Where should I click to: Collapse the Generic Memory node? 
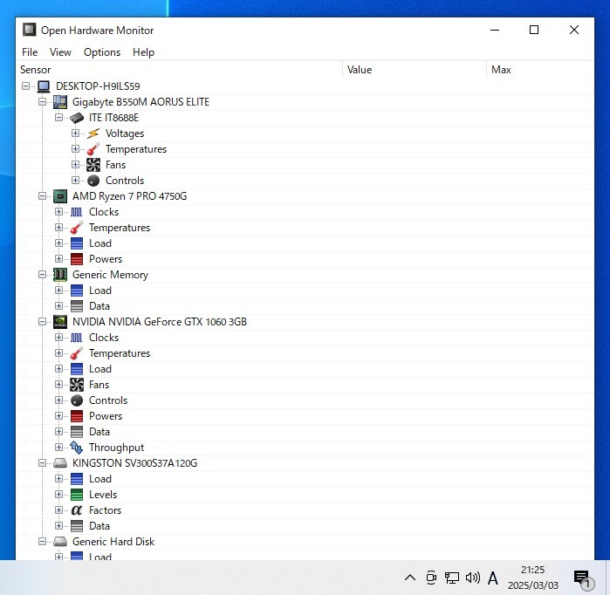pos(43,275)
